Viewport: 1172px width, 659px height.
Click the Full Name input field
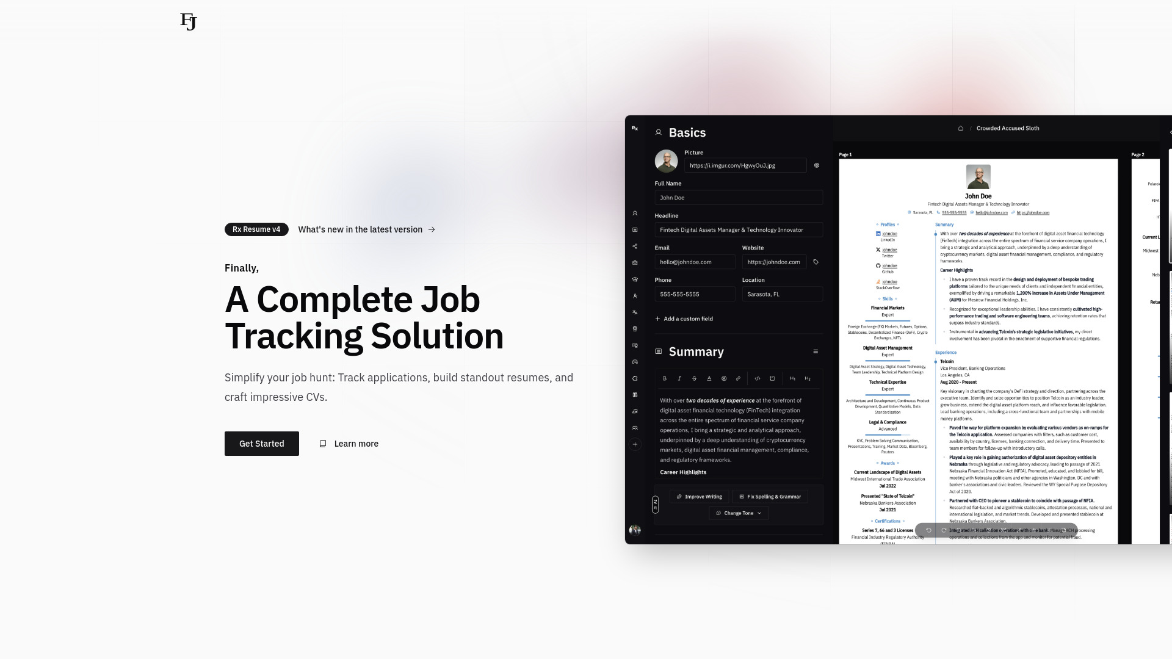coord(738,198)
